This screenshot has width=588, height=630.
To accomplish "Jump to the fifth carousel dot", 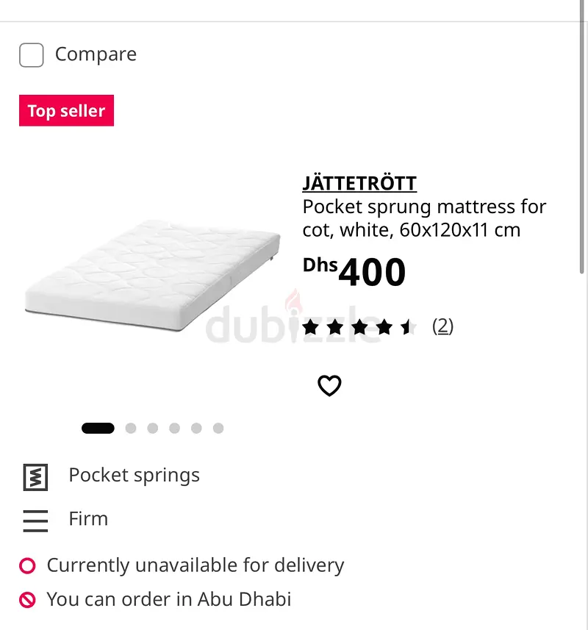I will click(196, 429).
